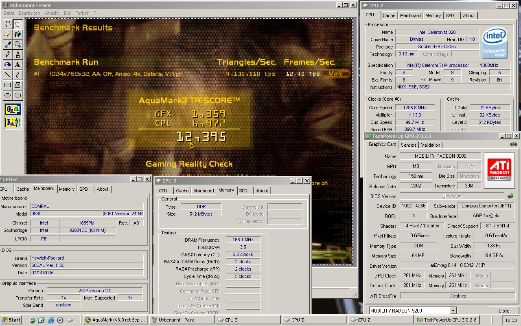Image resolution: width=521 pixels, height=326 pixels.
Task: Open Paint's Bearbeiten menu
Action: 29,13
